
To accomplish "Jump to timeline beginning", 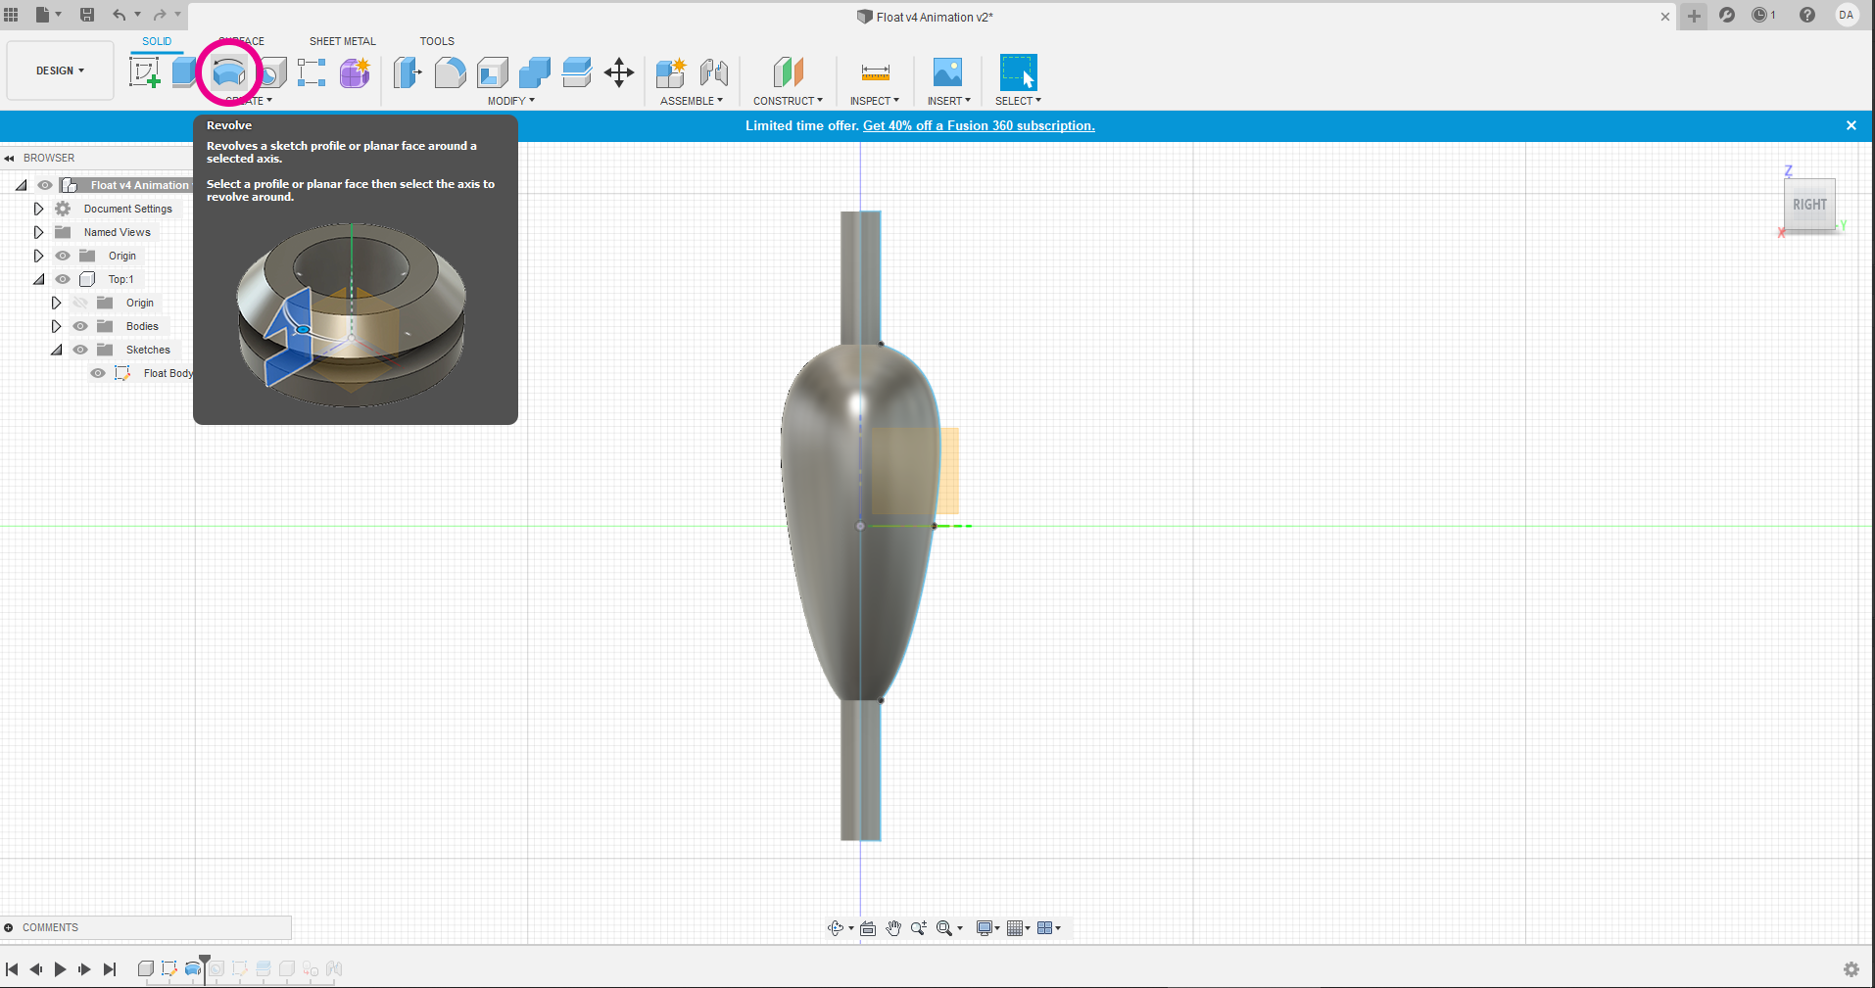I will pyautogui.click(x=12, y=969).
